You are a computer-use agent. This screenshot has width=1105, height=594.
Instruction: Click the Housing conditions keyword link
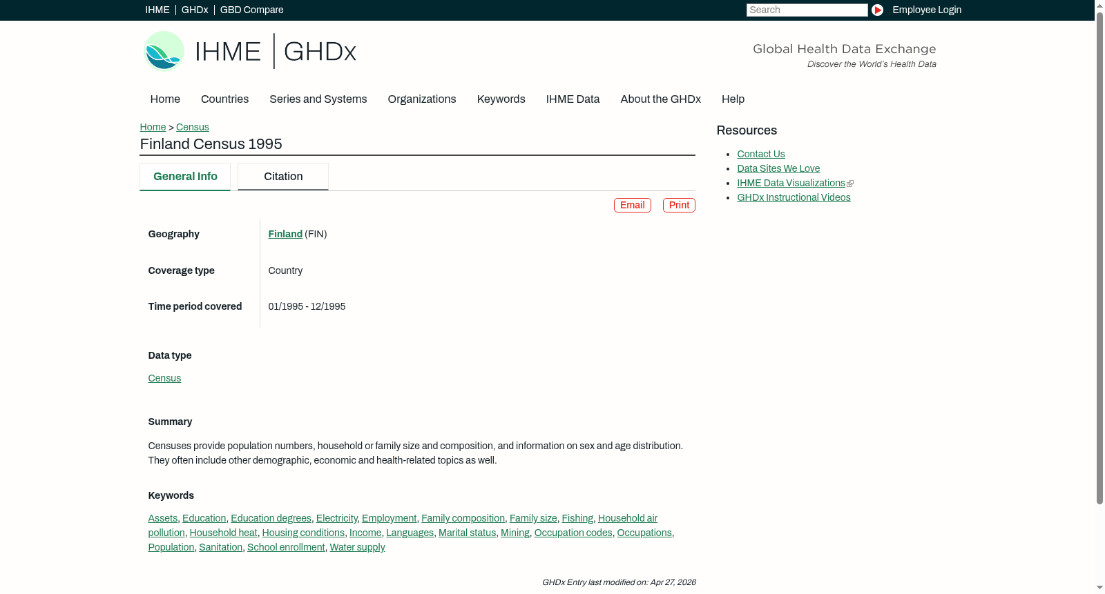click(x=303, y=533)
